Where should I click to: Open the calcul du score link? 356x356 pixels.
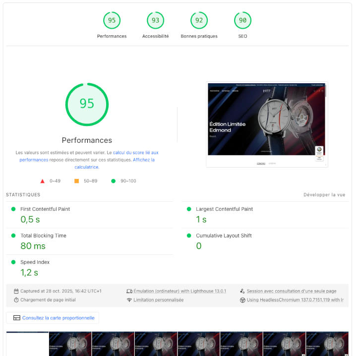coord(135,153)
